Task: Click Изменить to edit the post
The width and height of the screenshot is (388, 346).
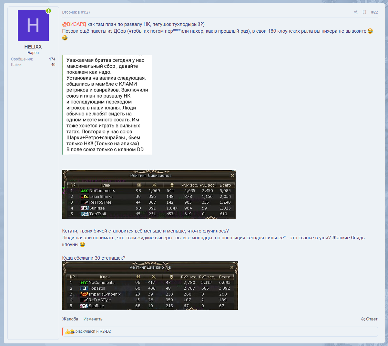Action: pyautogui.click(x=93, y=319)
